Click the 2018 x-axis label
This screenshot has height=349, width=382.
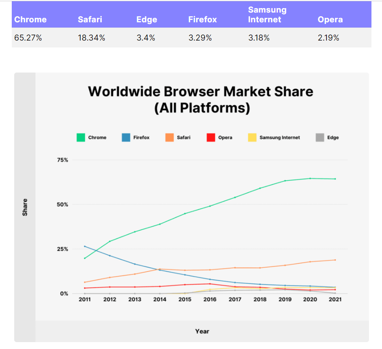tap(260, 300)
